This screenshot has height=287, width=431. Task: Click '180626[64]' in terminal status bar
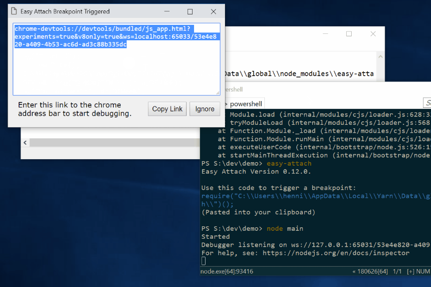tap(373, 272)
